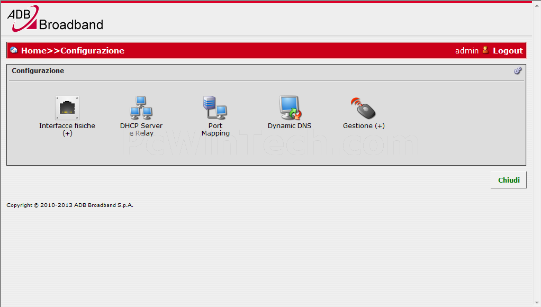Expand the "Gestione (+)" label
This screenshot has width=541, height=307.
(364, 126)
